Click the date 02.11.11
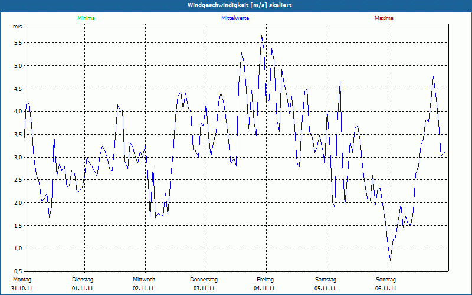 point(143,289)
